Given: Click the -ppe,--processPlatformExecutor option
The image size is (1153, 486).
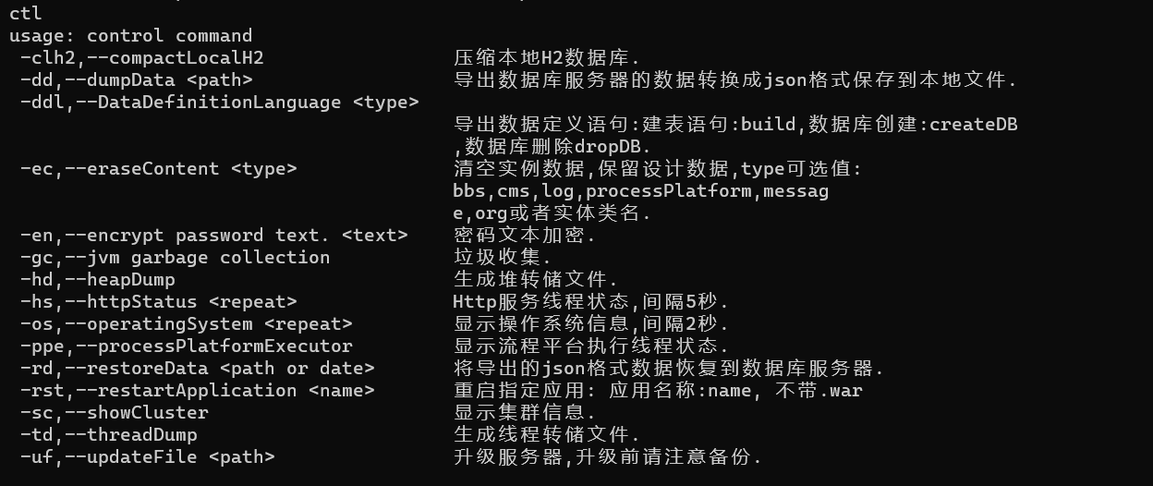Looking at the screenshot, I should (x=187, y=346).
